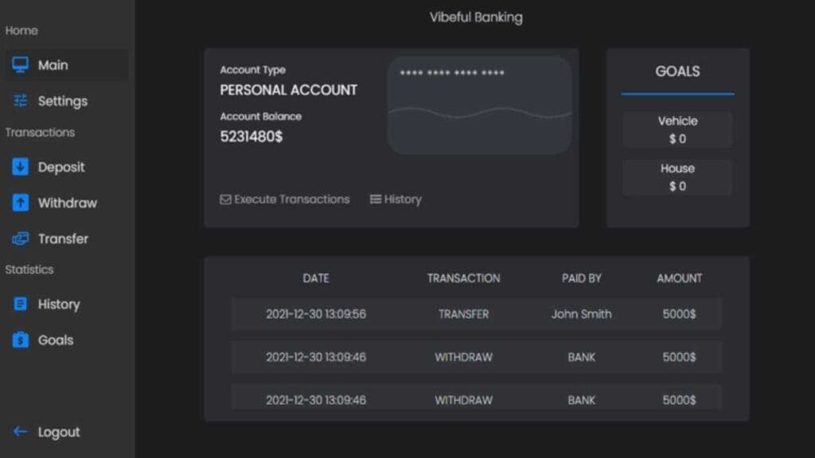The width and height of the screenshot is (815, 458).
Task: Click the Goals clipboard icon
Action: 21,340
